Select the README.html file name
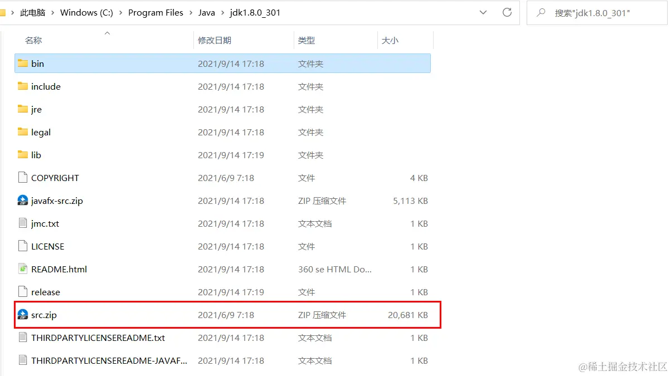This screenshot has height=376, width=671. click(x=59, y=269)
